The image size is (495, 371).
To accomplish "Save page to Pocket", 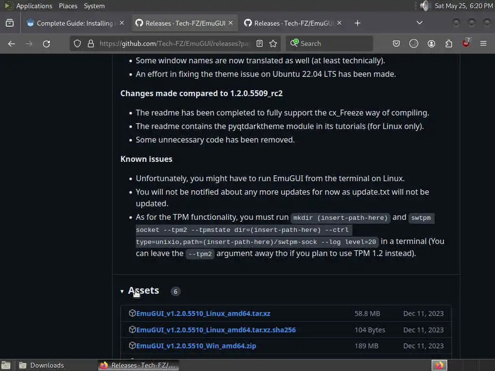I will coord(396,43).
